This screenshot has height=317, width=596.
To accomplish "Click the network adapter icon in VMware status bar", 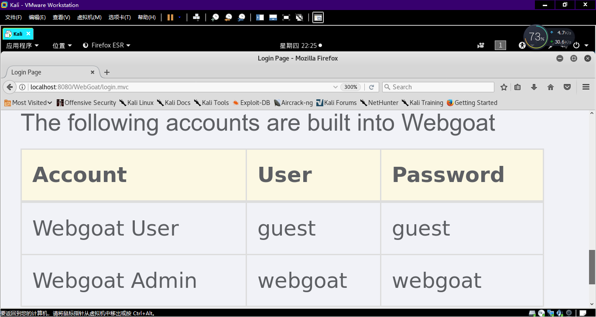I will pyautogui.click(x=551, y=313).
